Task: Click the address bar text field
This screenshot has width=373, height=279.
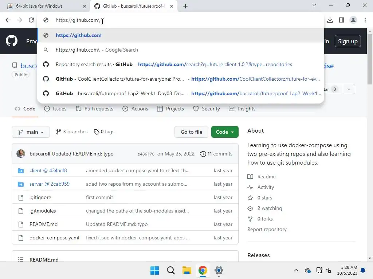Action: [181, 20]
